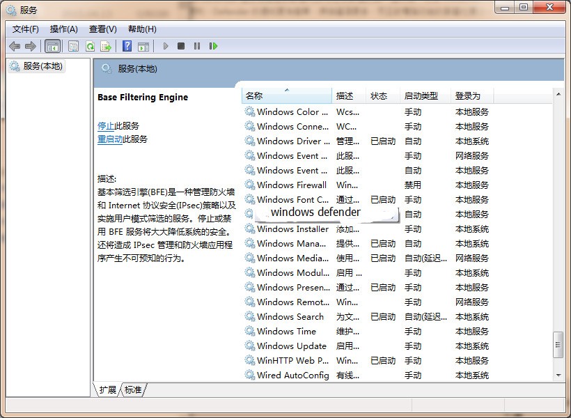Select the Windows Update service gear icon
Image resolution: width=571 pixels, height=418 pixels.
[250, 346]
